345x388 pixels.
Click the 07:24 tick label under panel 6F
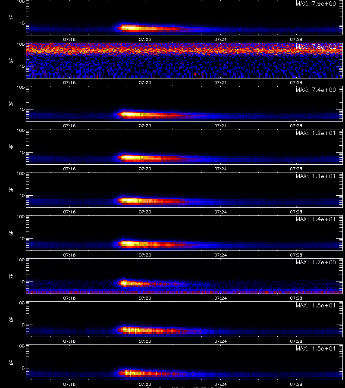click(x=220, y=255)
